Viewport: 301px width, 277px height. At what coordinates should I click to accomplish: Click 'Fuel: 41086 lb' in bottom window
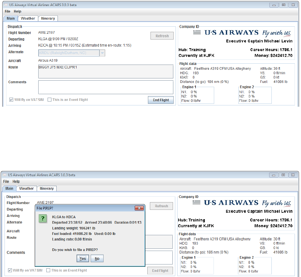(x=274, y=252)
